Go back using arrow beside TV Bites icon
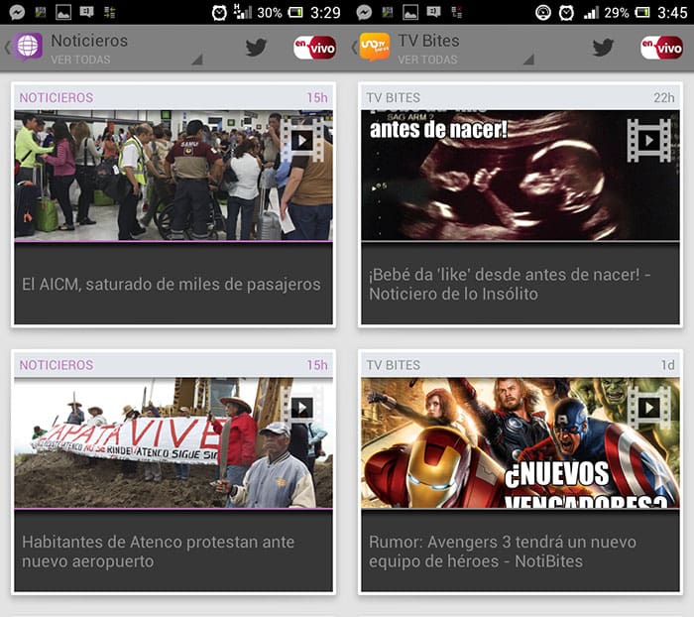Viewport: 694px width, 617px height. click(x=354, y=47)
